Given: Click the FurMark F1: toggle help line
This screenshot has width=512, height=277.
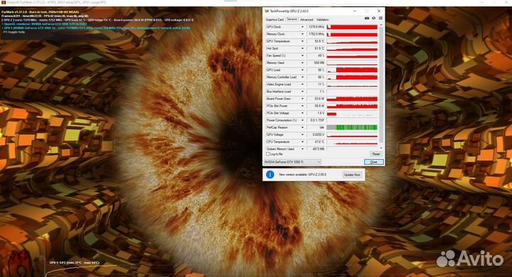Looking at the screenshot, I should coord(14,32).
